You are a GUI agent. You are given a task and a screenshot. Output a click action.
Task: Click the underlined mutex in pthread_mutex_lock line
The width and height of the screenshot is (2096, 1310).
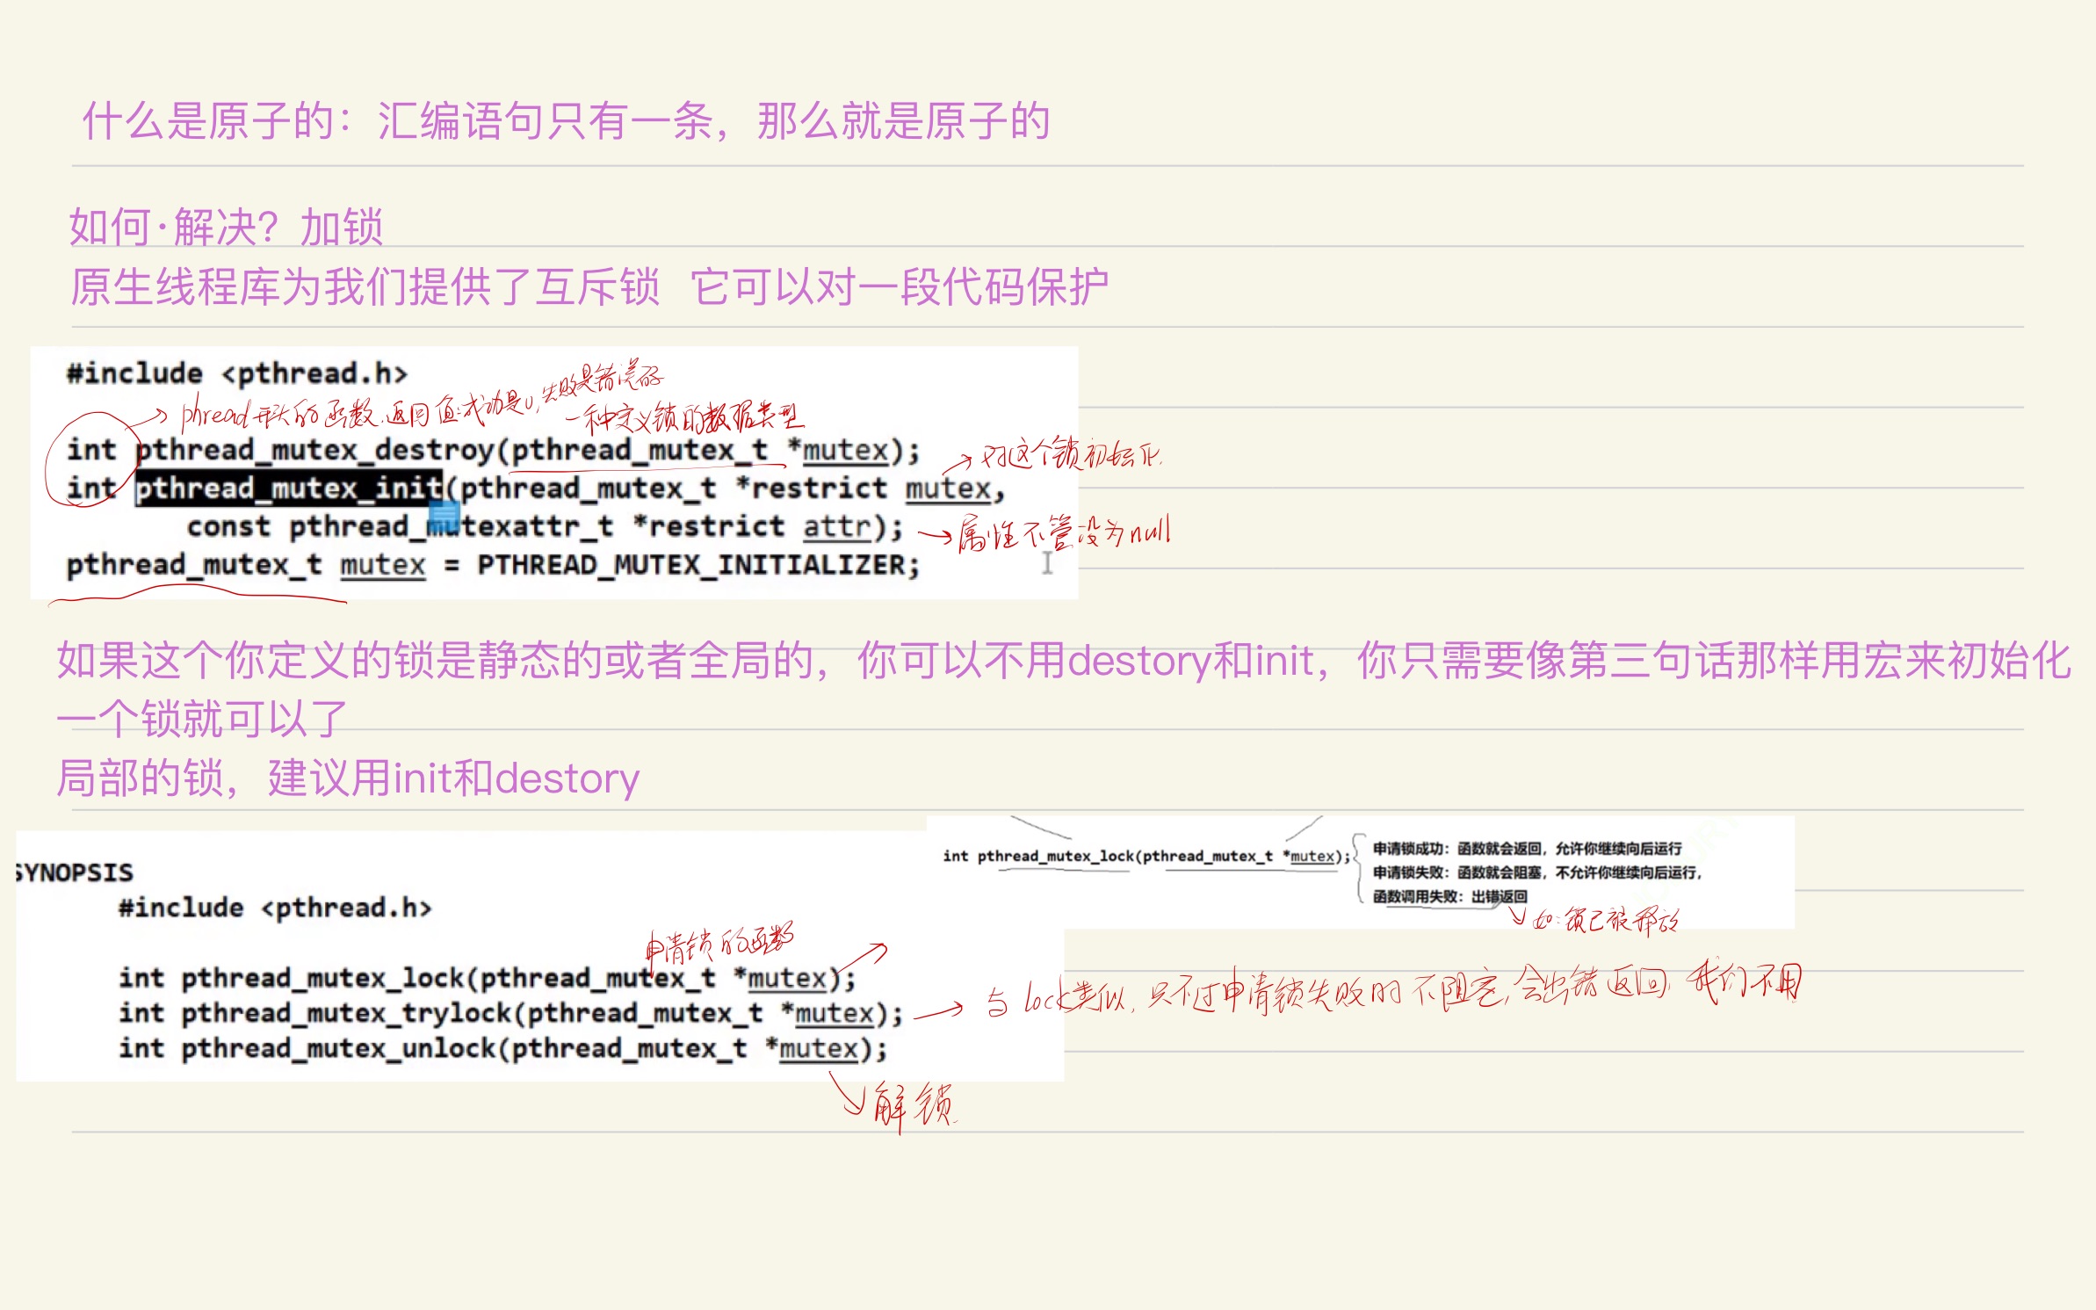[786, 977]
